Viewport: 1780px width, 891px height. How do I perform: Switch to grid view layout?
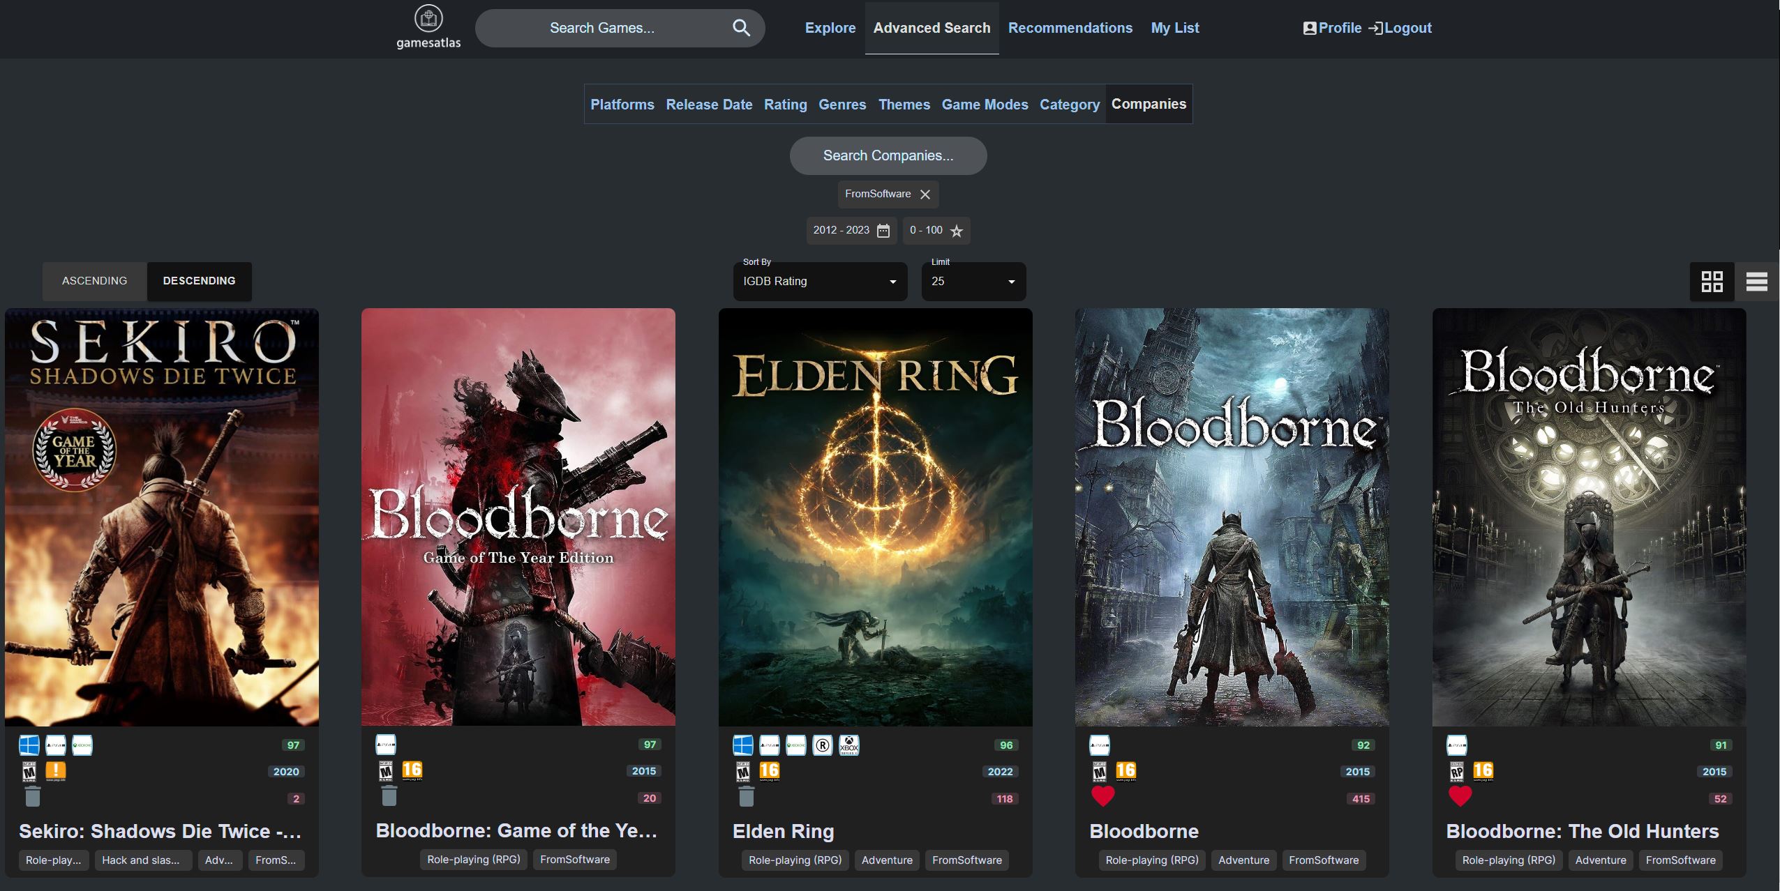point(1712,282)
